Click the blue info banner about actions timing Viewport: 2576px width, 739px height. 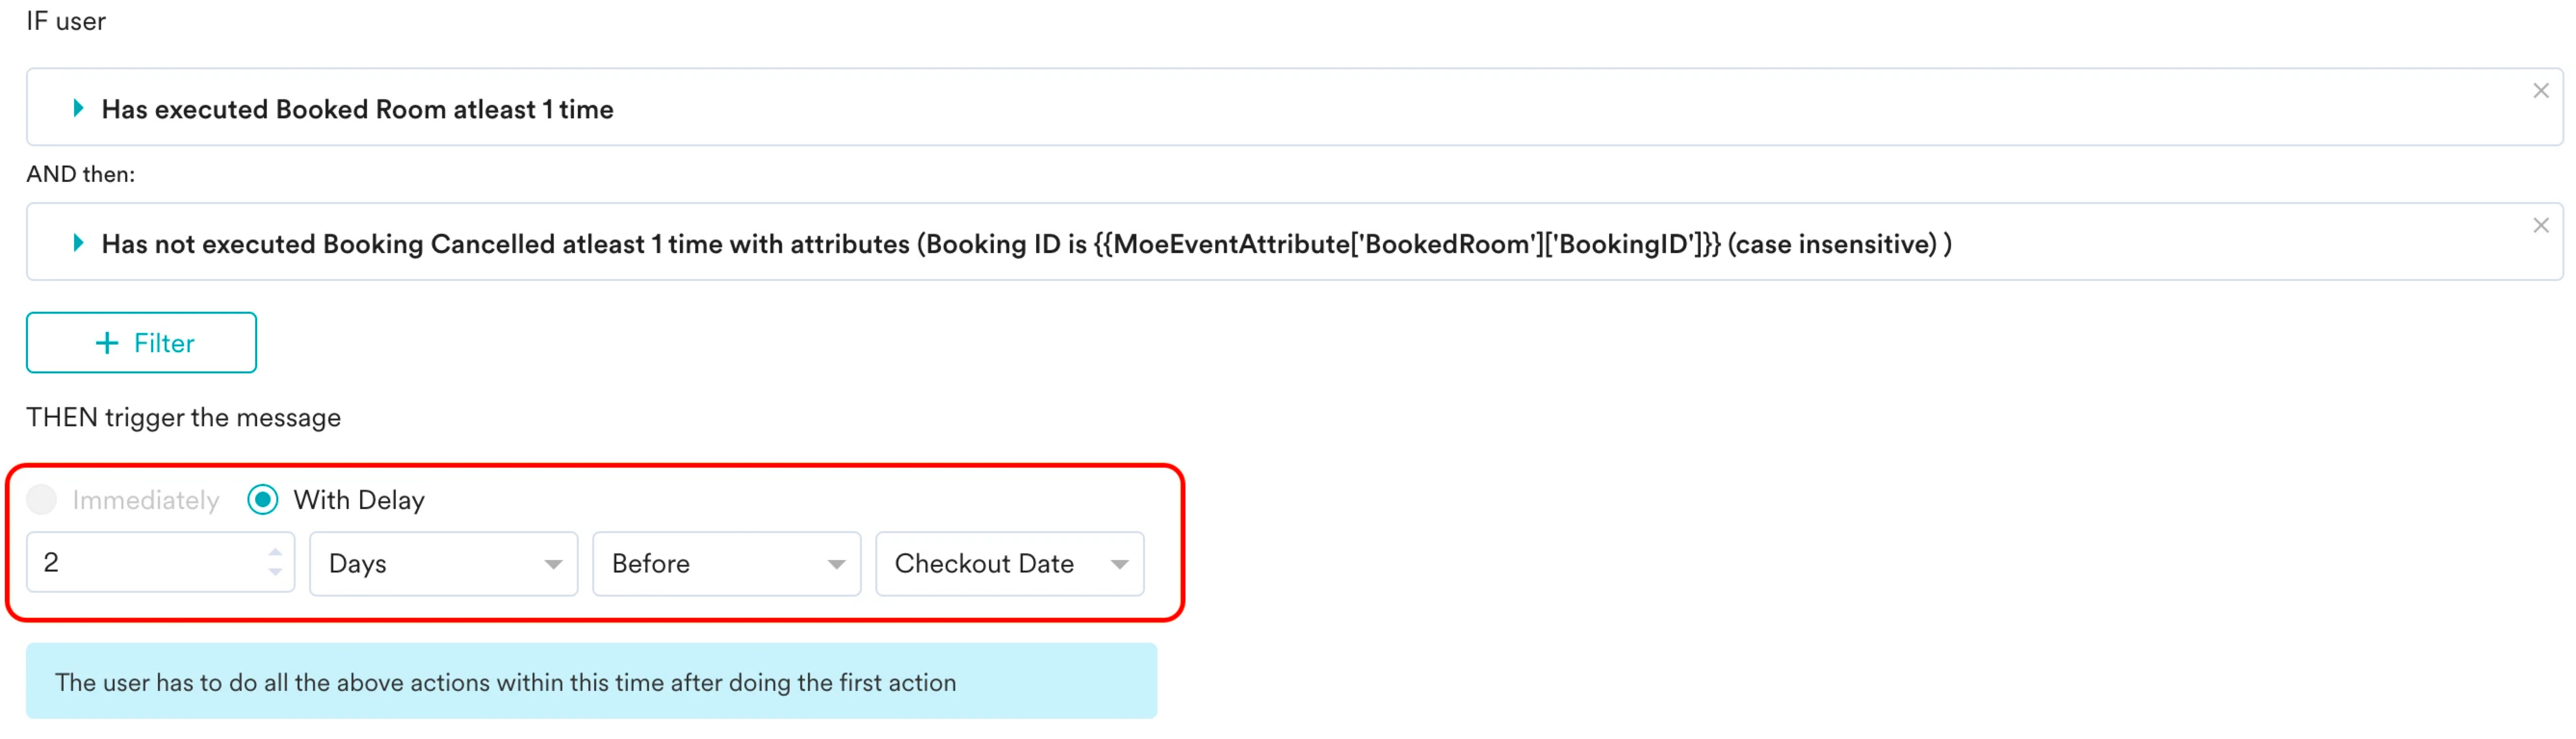tap(591, 681)
